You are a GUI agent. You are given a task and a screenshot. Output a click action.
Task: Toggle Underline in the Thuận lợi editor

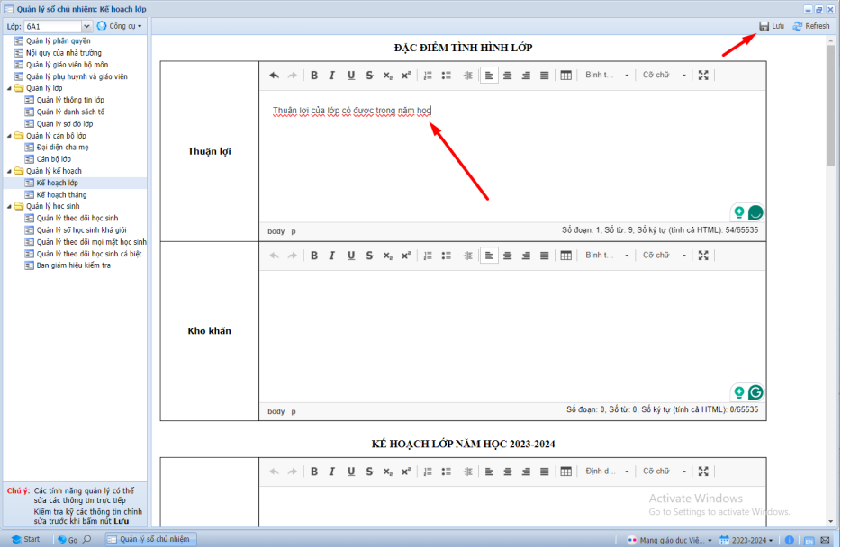point(351,76)
